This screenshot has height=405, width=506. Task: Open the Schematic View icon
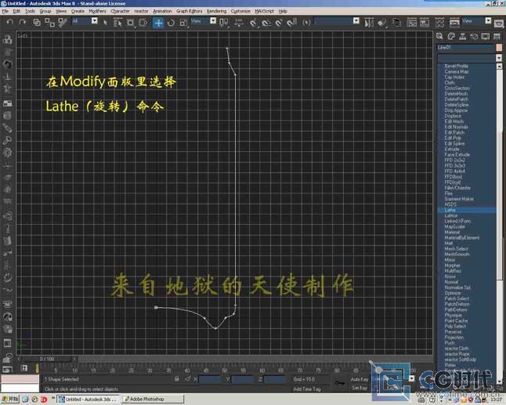point(424,23)
